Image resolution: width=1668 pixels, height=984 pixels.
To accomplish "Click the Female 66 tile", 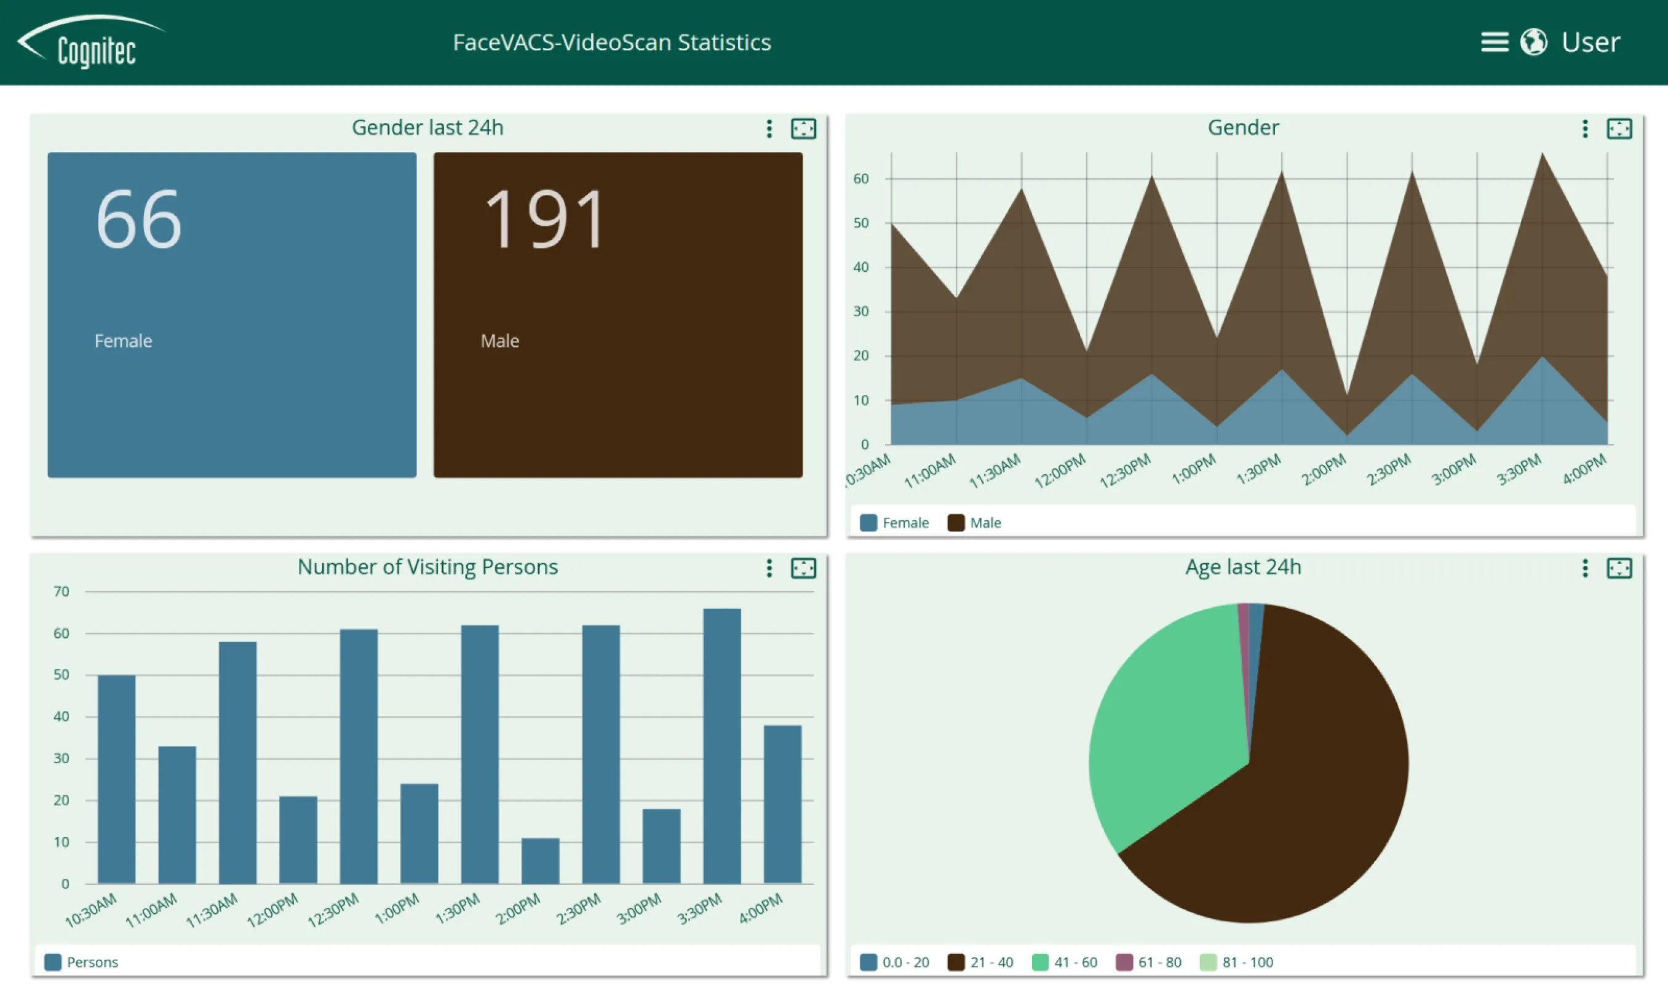I will [231, 315].
